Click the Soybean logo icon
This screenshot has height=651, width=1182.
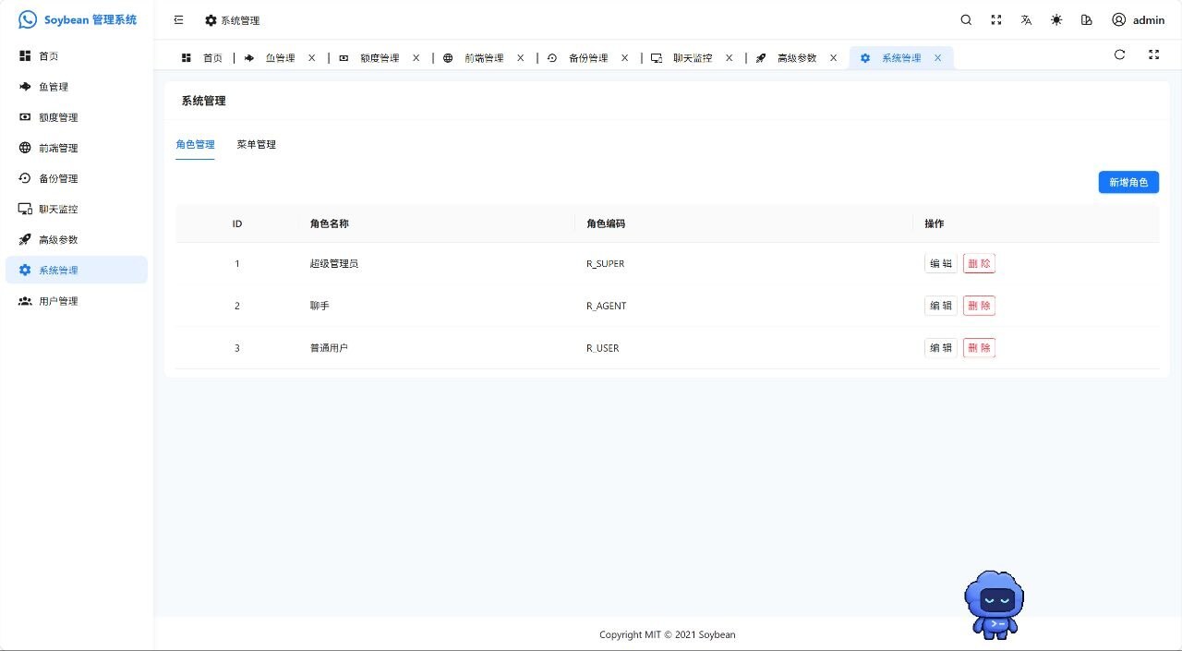[28, 19]
